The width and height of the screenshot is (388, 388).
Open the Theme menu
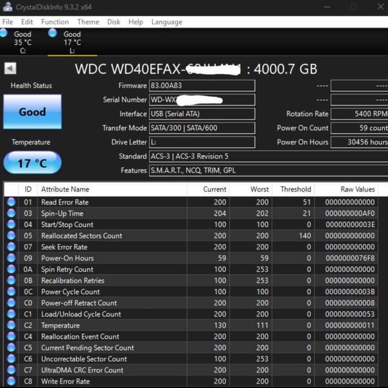[x=88, y=22]
